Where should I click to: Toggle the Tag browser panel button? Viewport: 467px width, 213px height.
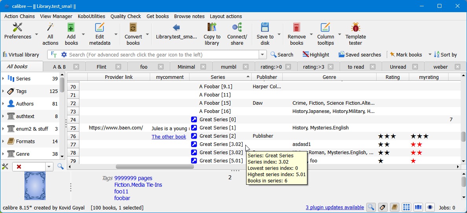[382, 207]
